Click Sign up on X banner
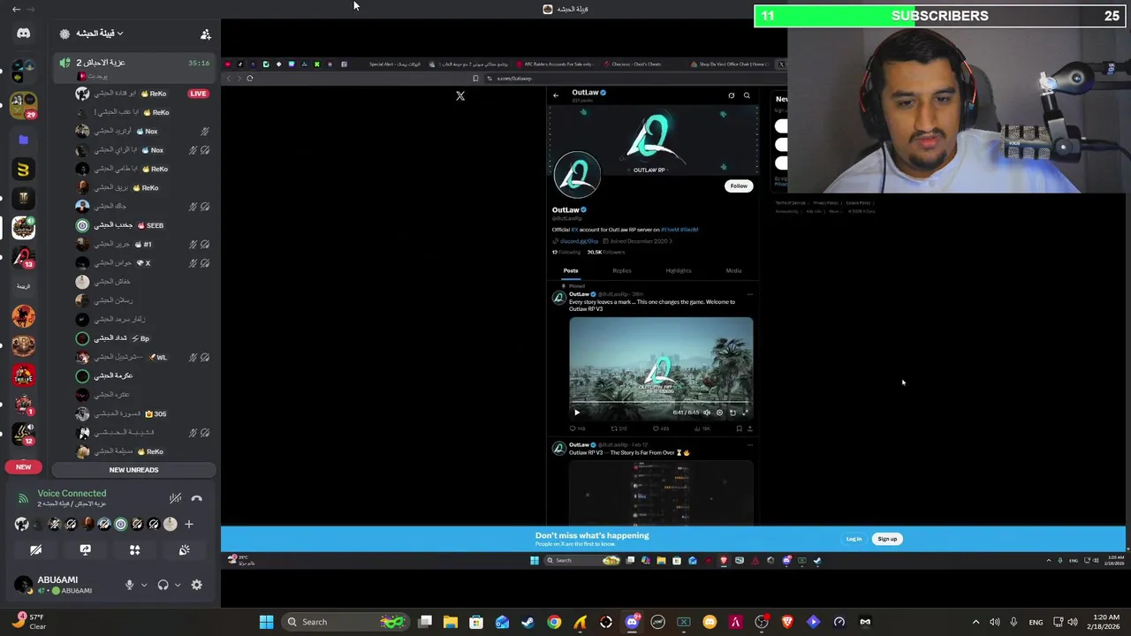This screenshot has width=1131, height=636. pos(887,539)
